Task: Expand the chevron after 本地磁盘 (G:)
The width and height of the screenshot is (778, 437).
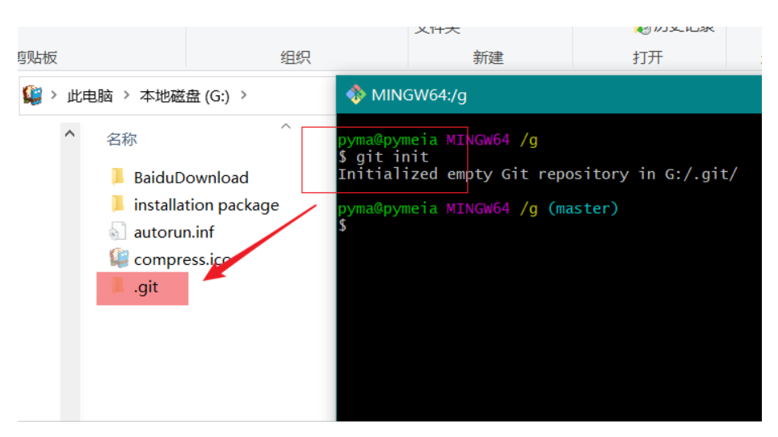Action: (244, 95)
